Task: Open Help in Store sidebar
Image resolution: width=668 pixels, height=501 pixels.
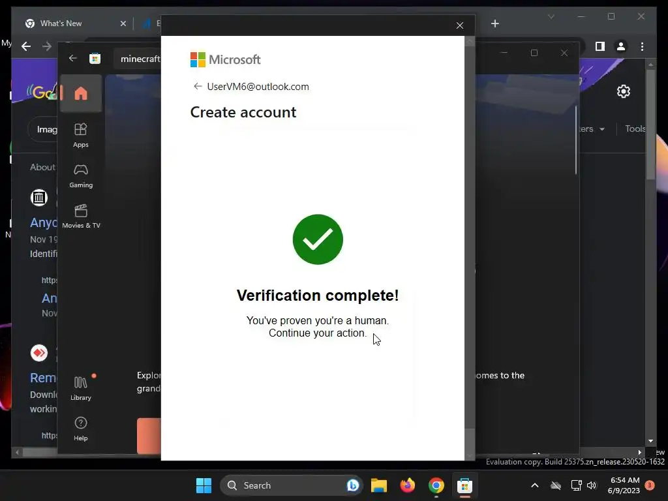Action: [80, 429]
